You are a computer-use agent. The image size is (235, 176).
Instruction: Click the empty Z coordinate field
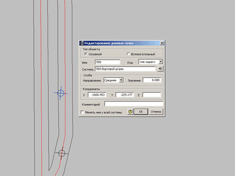[x=151, y=95]
